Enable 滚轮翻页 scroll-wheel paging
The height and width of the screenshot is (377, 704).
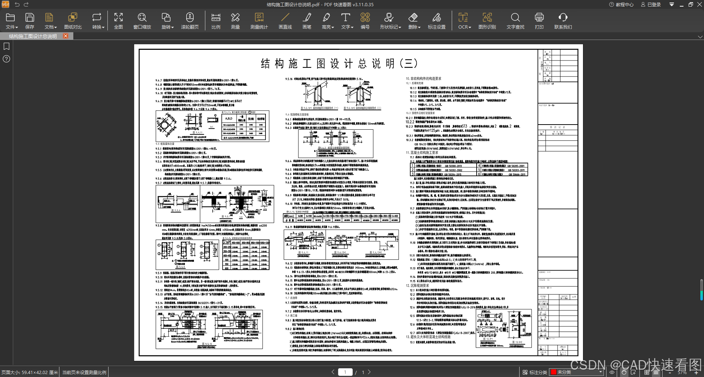(190, 21)
